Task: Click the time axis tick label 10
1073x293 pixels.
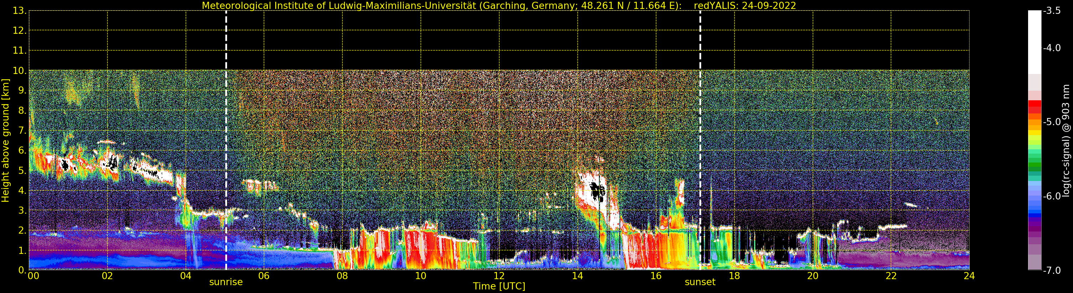Action: point(421,276)
